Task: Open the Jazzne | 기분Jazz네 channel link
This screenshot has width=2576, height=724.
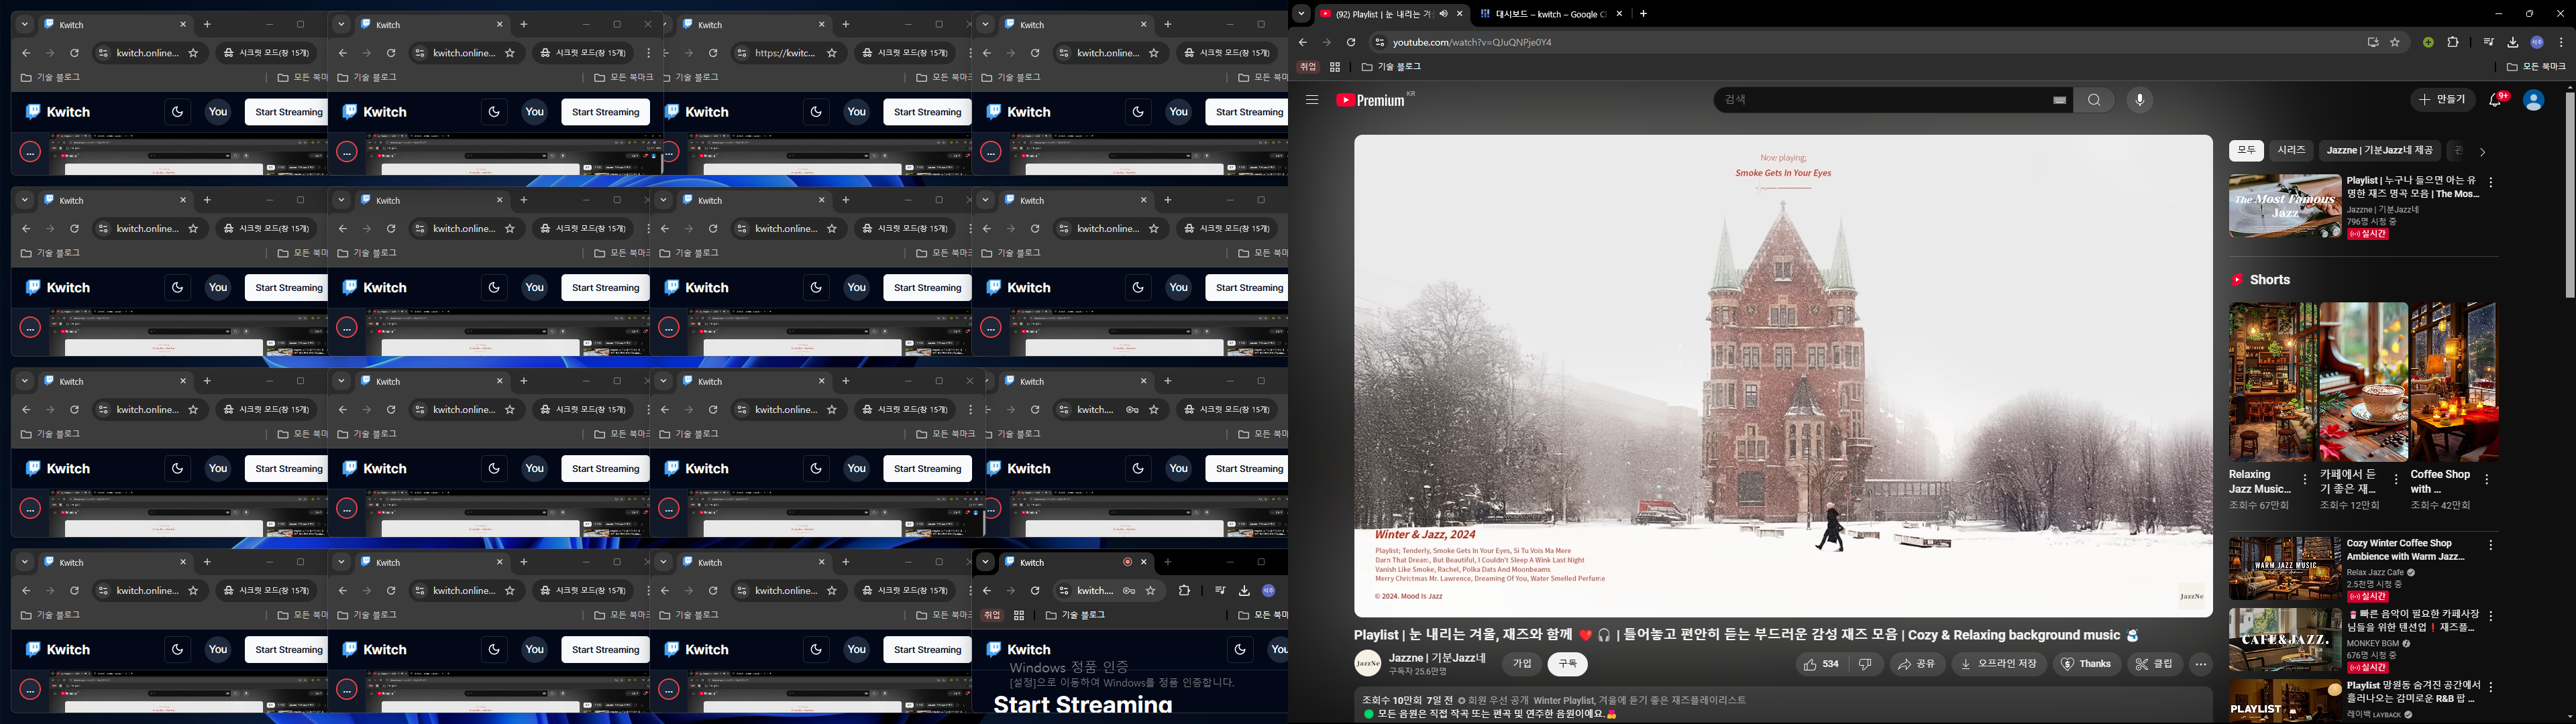Action: click(x=1437, y=658)
